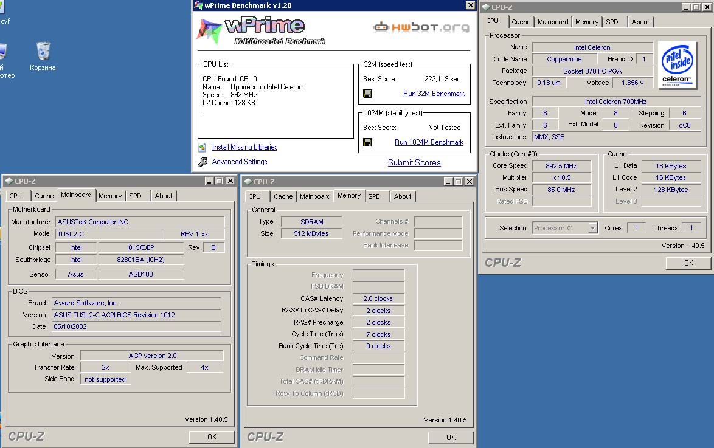Click the CPU-Z icon in CPU window title
Screen dimensions: 714x448
pos(485,7)
